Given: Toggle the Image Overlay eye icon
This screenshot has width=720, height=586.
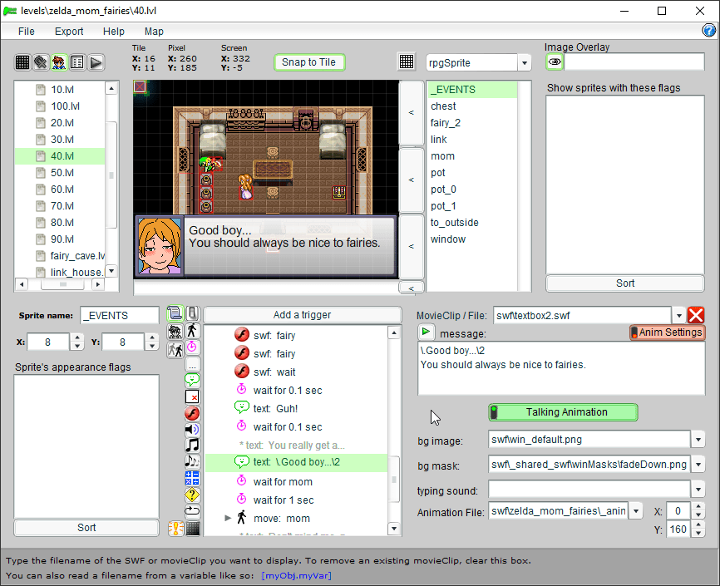Looking at the screenshot, I should click(554, 62).
